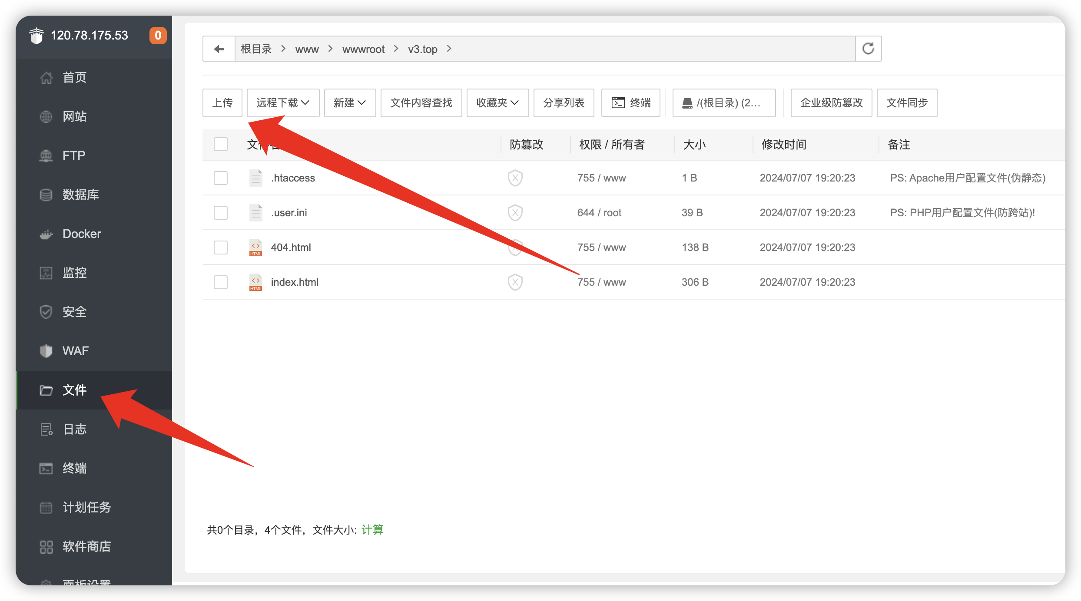Expand the 收藏夹 favorites dropdown
Image resolution: width=1081 pixels, height=601 pixels.
tap(497, 103)
